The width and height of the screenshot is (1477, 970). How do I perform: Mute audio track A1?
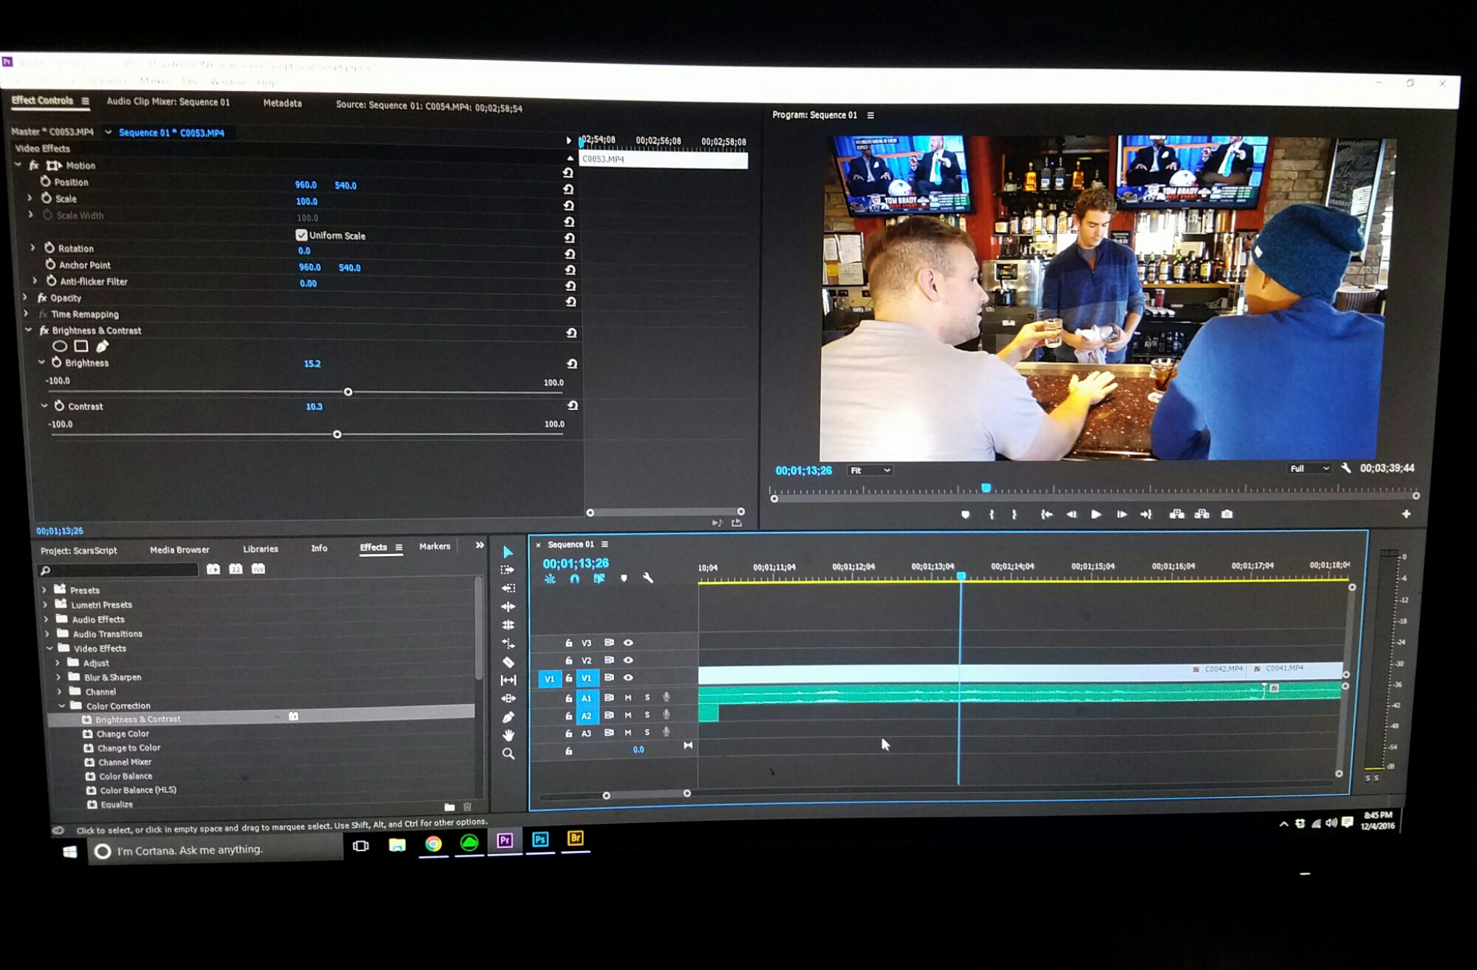click(x=628, y=697)
